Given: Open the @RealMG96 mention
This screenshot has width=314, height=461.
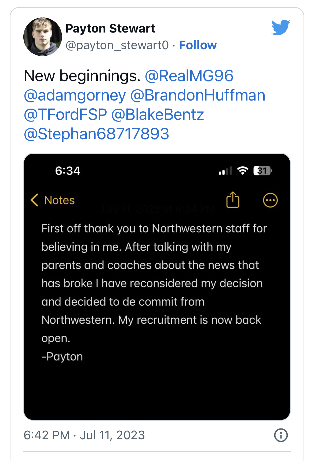Looking at the screenshot, I should tap(189, 76).
